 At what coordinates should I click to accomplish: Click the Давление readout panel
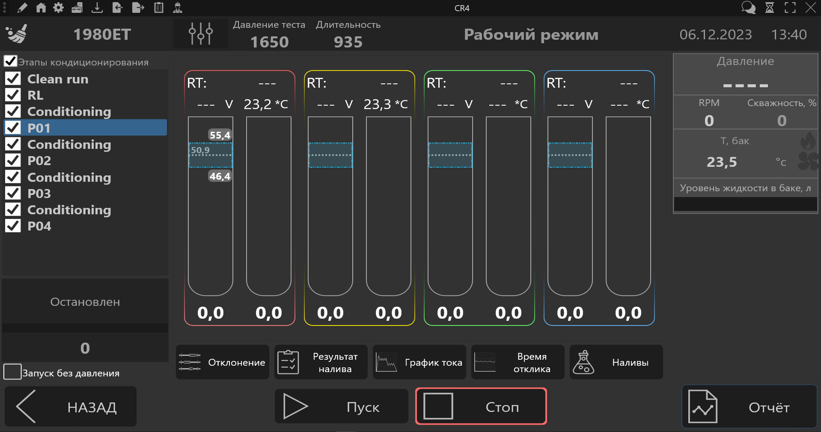[746, 74]
